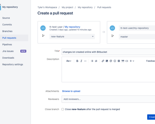Click the Title text field
The image size is (155, 124).
point(109,52)
